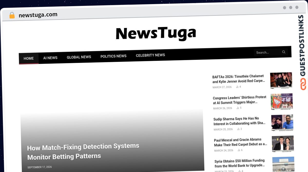The width and height of the screenshot is (308, 172).
Task: Open BAFTAs 2026 Timothée Chalamet article
Action: (238, 79)
